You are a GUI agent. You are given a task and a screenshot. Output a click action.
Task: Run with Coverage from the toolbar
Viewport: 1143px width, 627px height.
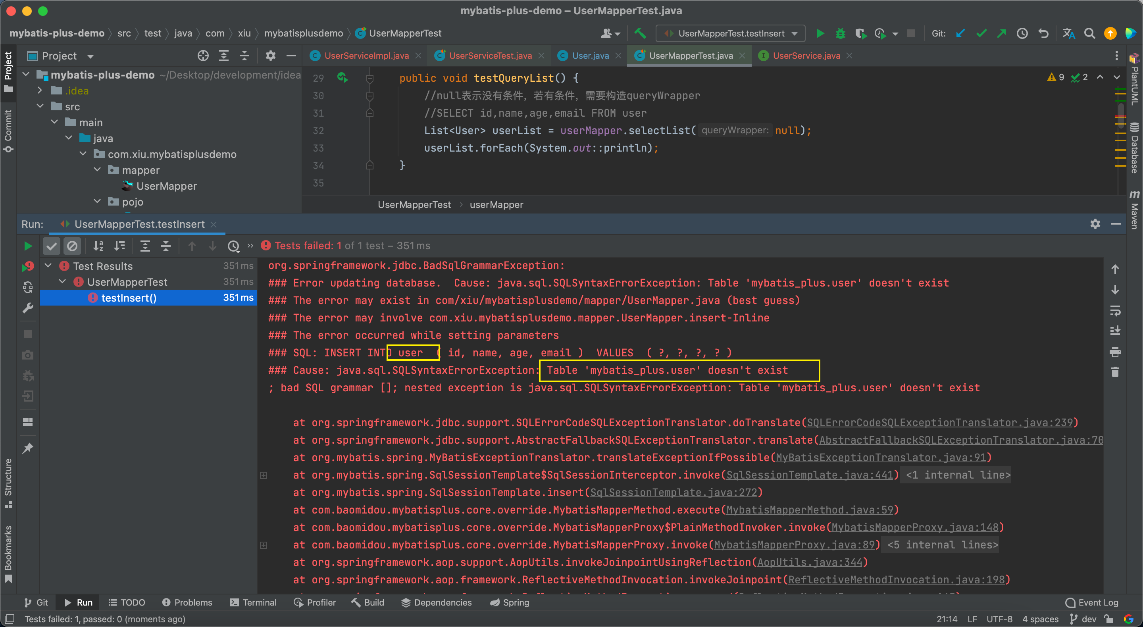[860, 33]
